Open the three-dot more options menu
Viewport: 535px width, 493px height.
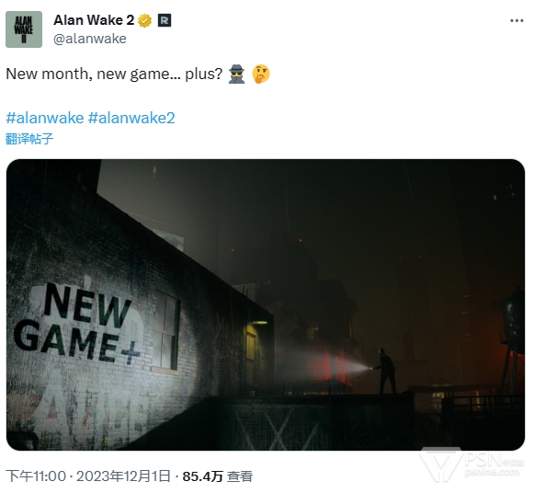click(x=517, y=21)
